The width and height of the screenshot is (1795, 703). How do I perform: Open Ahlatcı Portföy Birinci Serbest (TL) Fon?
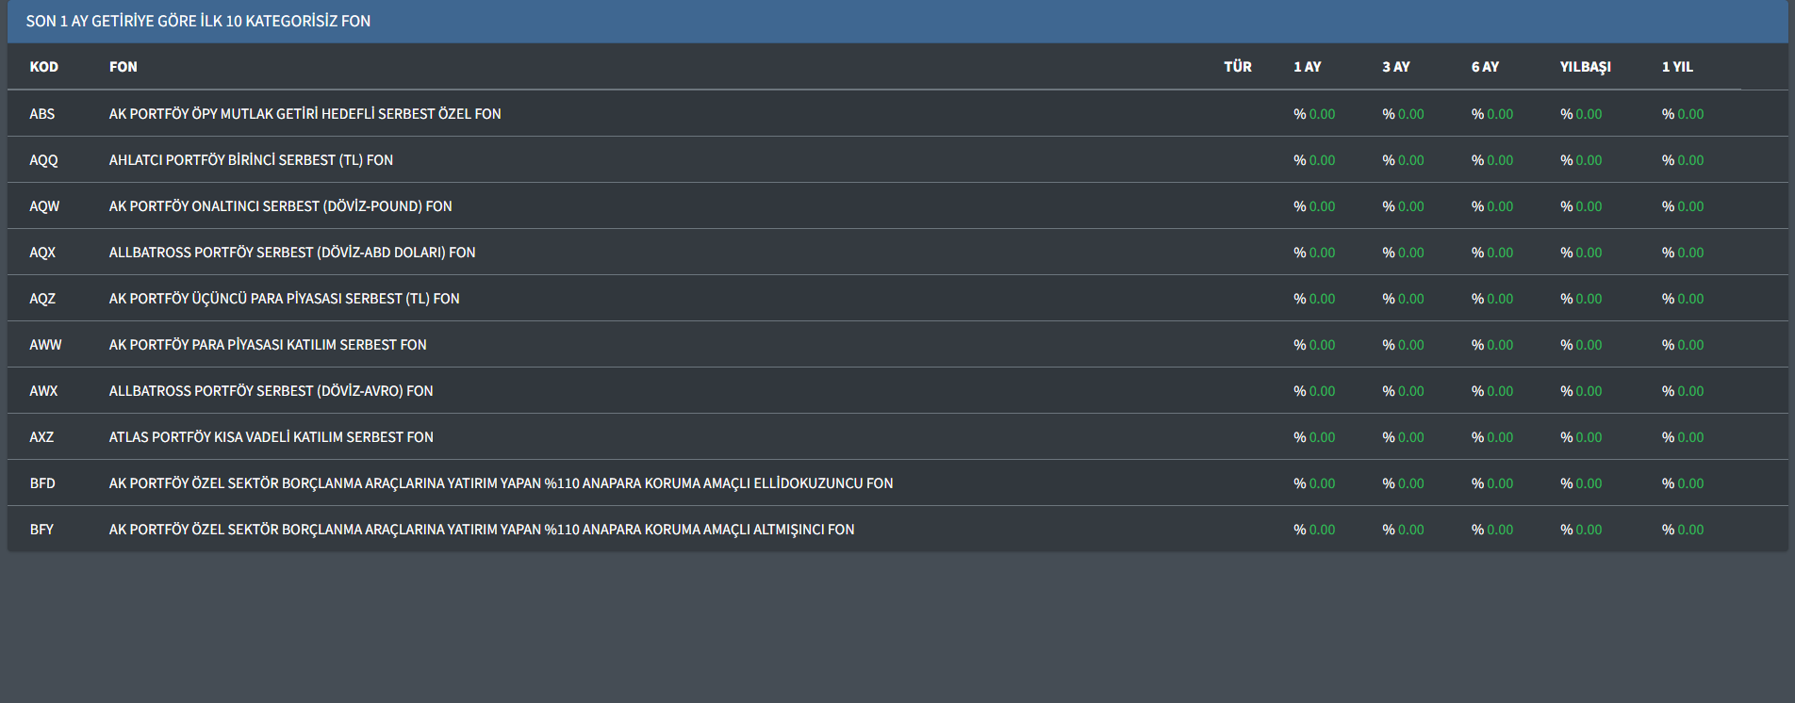coord(251,160)
